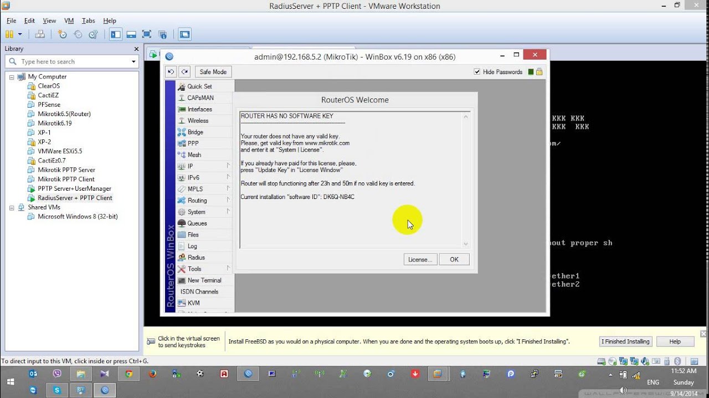The image size is (709, 398).
Task: Collapse the My Computer tree node
Action: (11, 77)
